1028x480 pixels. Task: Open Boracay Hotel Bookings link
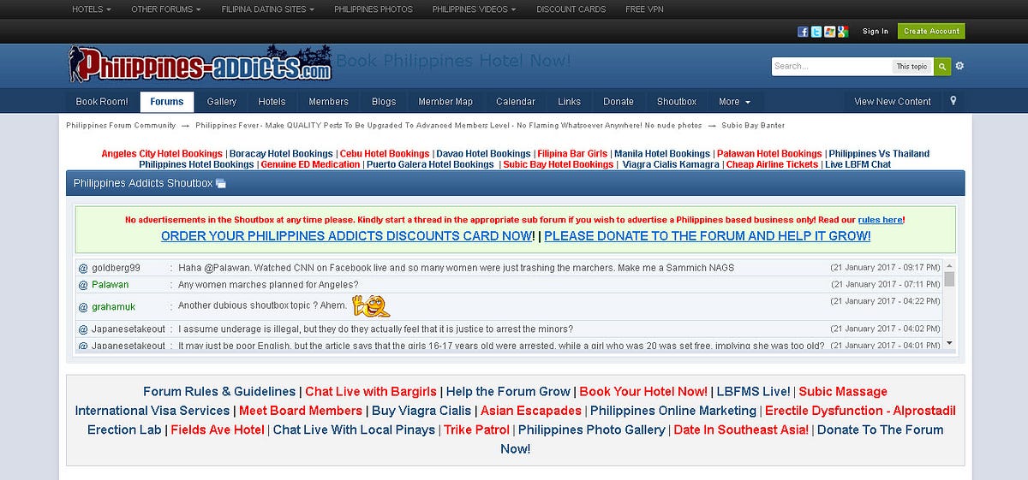pos(281,154)
